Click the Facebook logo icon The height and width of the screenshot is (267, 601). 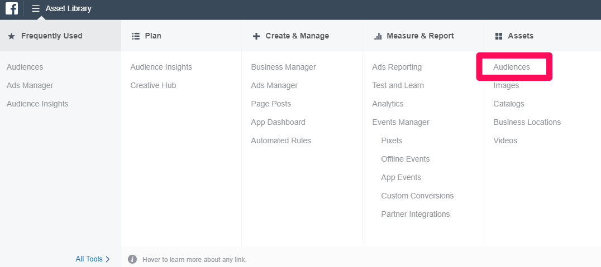(12, 8)
